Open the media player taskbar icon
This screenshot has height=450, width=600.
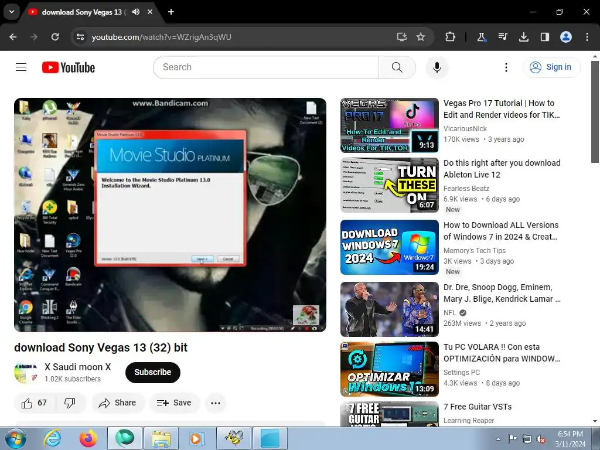(x=197, y=438)
